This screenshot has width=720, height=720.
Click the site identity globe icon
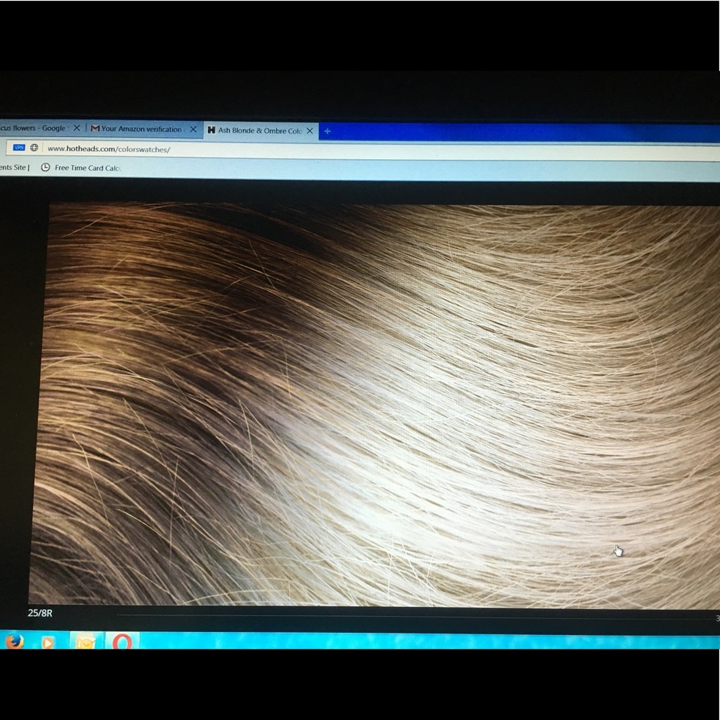click(x=33, y=148)
